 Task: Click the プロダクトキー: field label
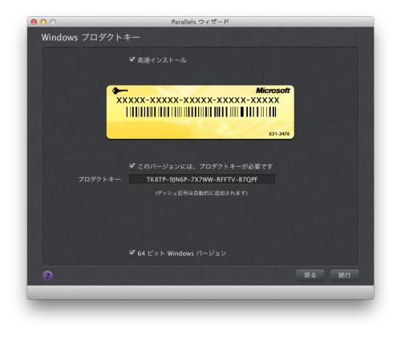[100, 179]
